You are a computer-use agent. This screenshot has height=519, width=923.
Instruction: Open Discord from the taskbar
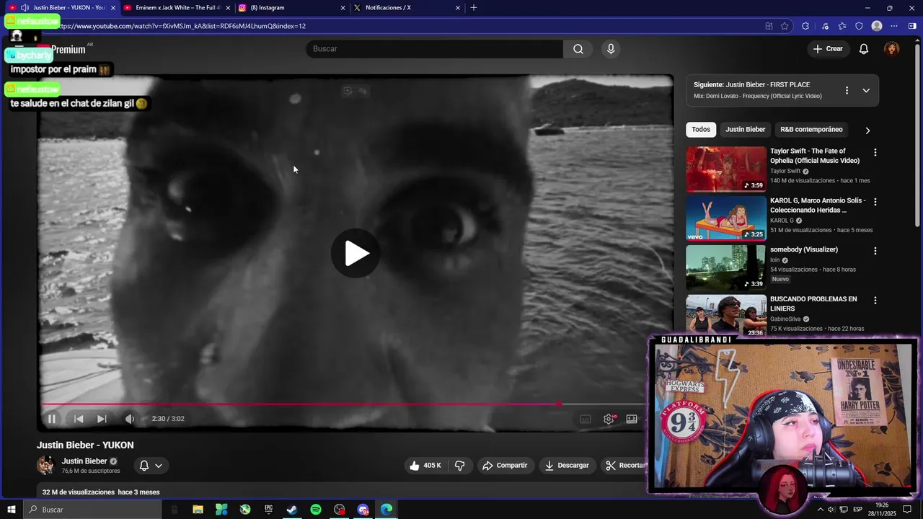pos(363,510)
